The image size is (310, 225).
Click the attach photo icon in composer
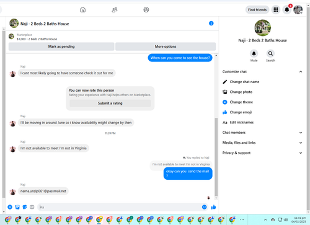tap(17, 207)
